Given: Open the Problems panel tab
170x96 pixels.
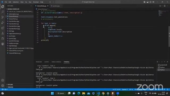Looking at the screenshot, I should click(39, 62).
